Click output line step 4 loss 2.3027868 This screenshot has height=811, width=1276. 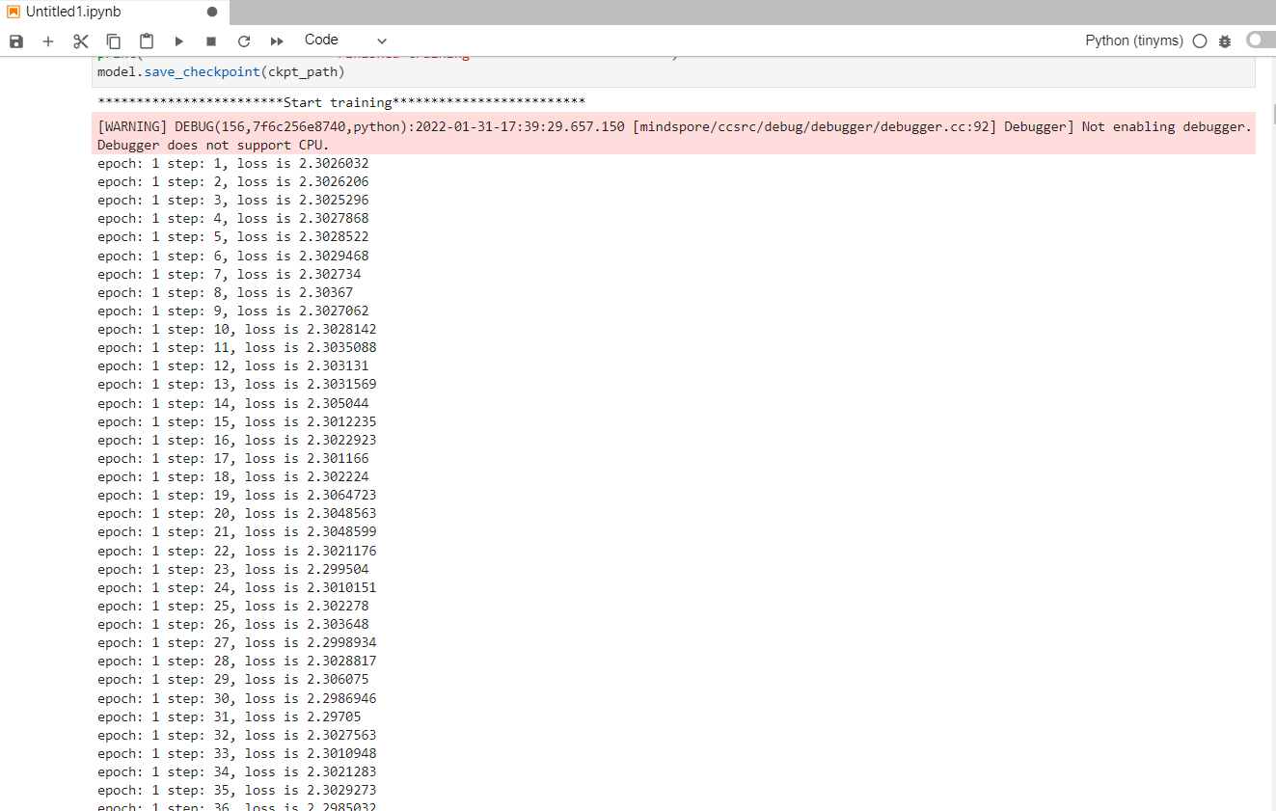click(232, 218)
